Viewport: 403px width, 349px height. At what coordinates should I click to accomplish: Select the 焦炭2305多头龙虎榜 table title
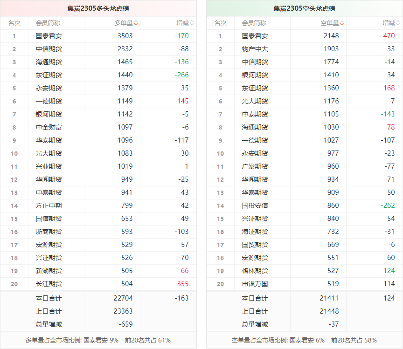pyautogui.click(x=98, y=8)
